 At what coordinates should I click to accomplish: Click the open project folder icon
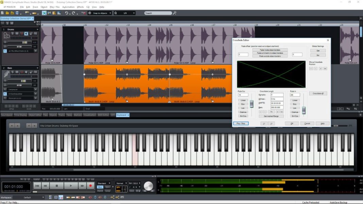[x=7, y=13]
